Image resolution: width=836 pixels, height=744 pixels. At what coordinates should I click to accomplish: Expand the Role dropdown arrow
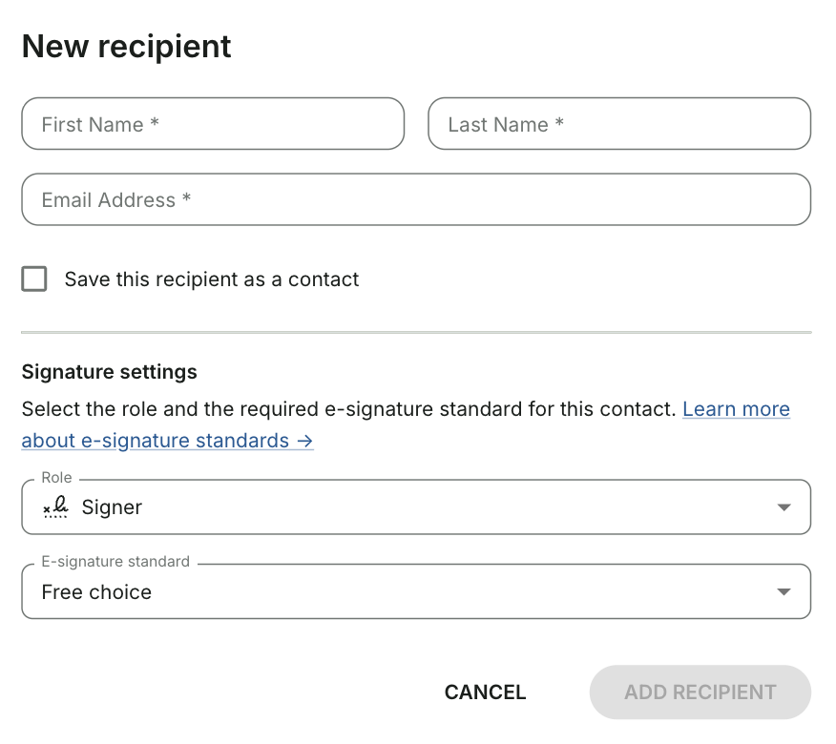(x=784, y=507)
